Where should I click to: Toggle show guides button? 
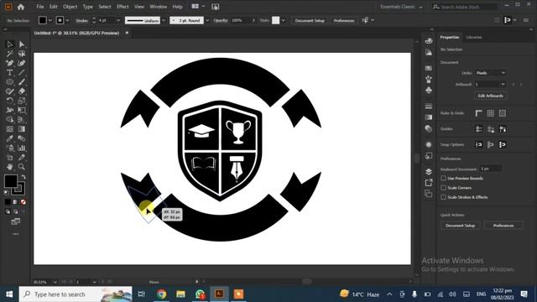click(479, 129)
